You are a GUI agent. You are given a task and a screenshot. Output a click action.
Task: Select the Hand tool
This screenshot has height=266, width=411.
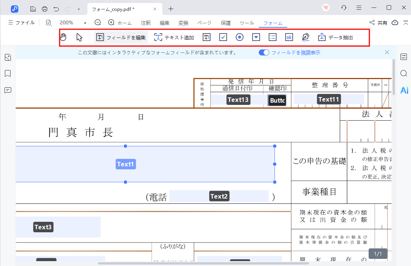point(63,37)
